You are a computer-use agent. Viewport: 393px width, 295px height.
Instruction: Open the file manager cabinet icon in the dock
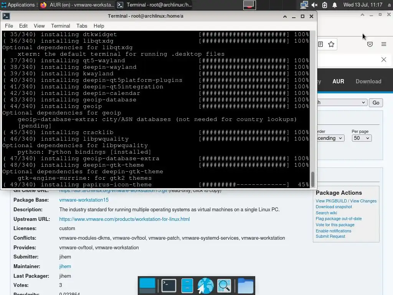coord(187,286)
